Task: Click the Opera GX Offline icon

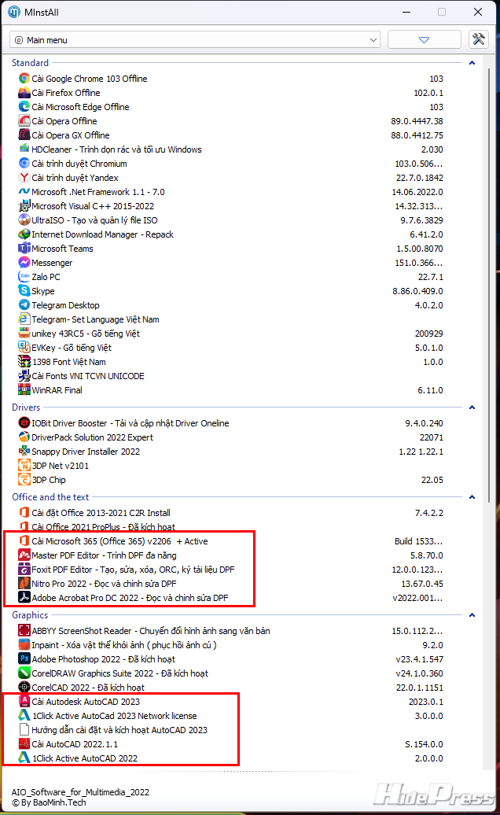Action: (x=24, y=135)
